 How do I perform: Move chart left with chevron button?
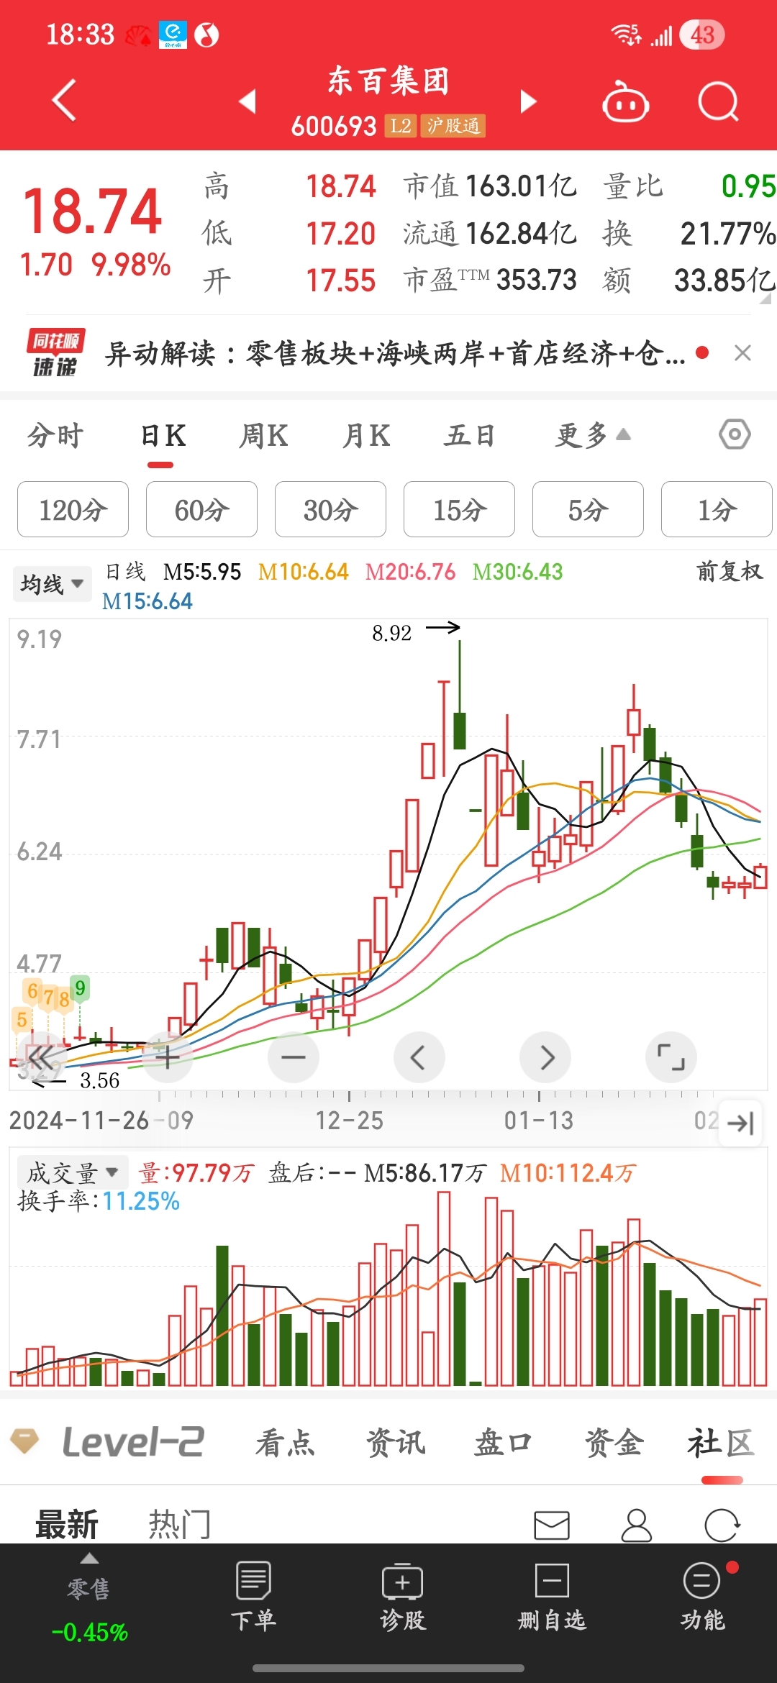coord(419,1057)
